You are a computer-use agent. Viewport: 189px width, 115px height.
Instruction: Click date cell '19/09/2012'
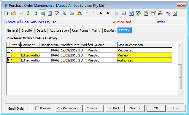click(x=70, y=50)
